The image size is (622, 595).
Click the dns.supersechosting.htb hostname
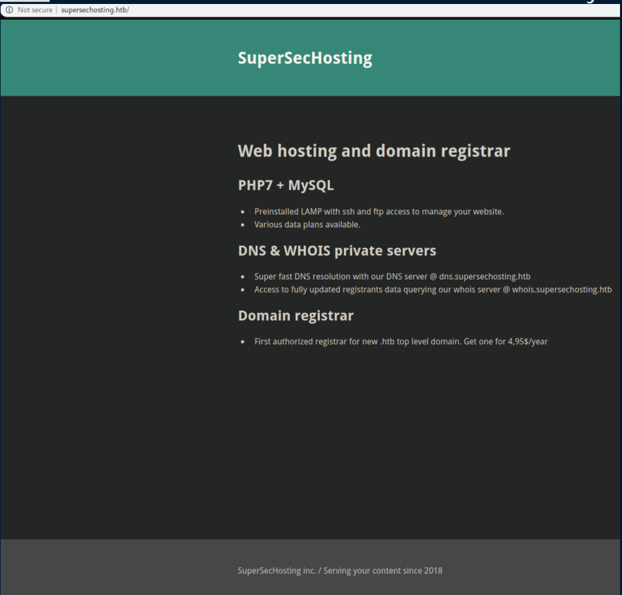tap(485, 276)
